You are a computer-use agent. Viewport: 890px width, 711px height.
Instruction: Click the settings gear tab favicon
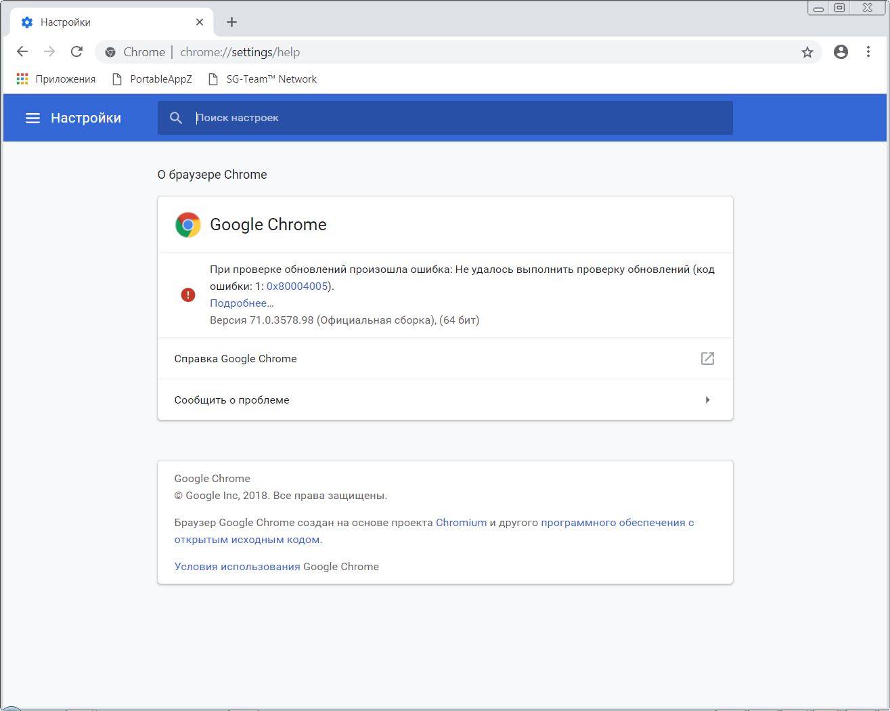pyautogui.click(x=27, y=22)
